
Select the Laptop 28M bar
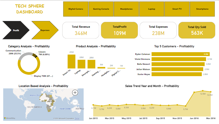81,64
